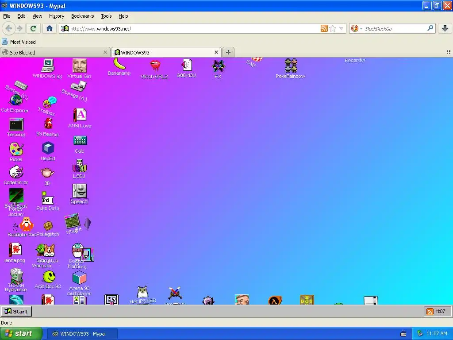Open the Help menu
Screen dimensions: 453x340
[x=123, y=16]
